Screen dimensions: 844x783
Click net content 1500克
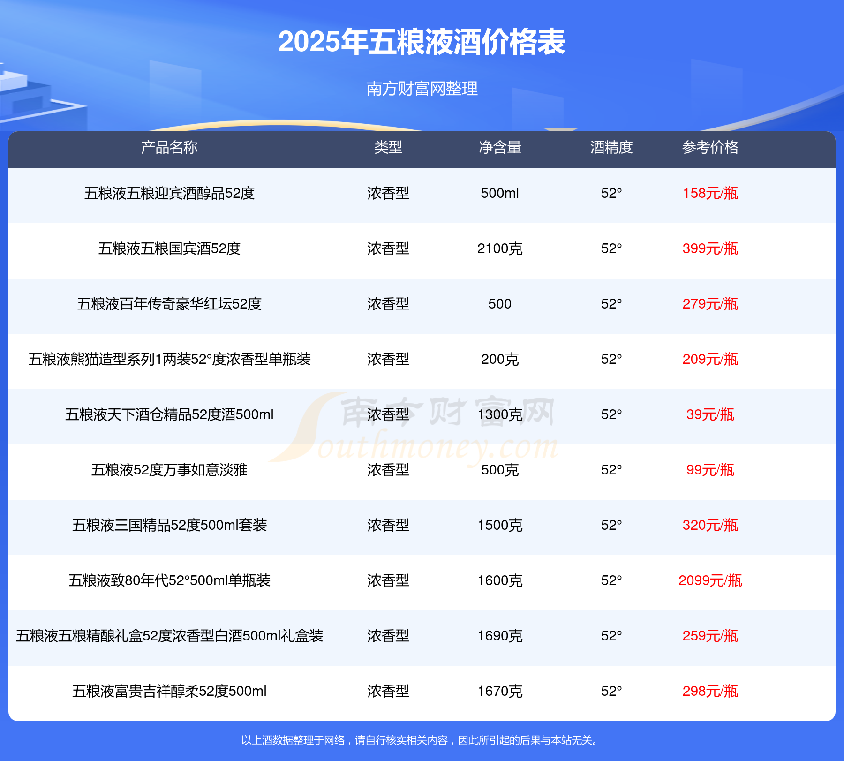[x=500, y=525]
